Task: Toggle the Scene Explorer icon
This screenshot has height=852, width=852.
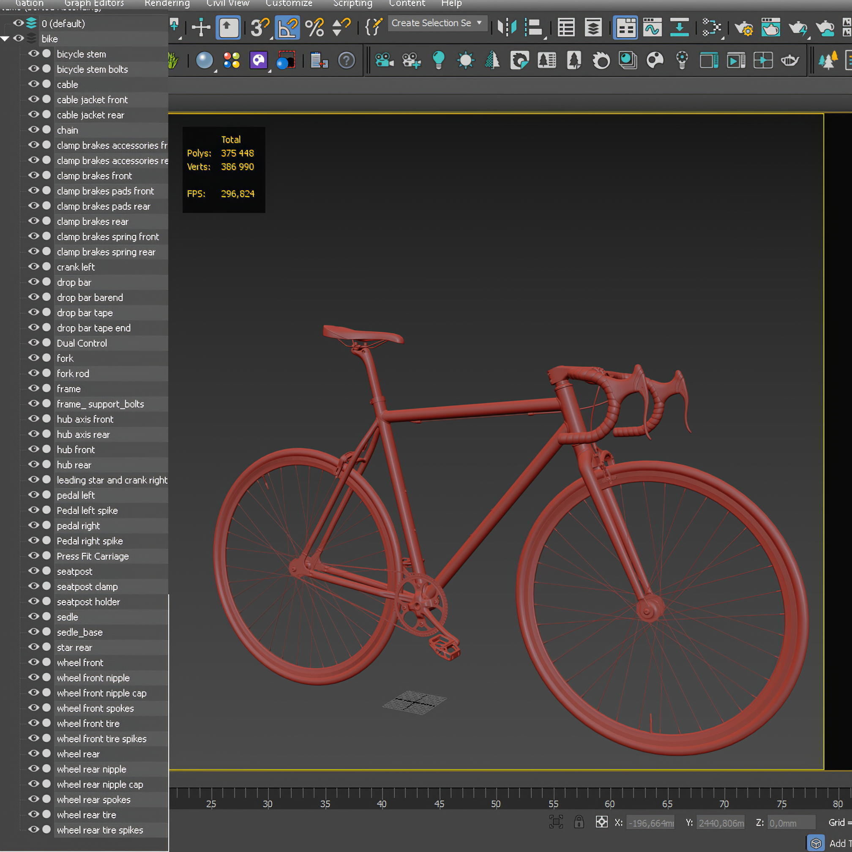Action: click(566, 27)
